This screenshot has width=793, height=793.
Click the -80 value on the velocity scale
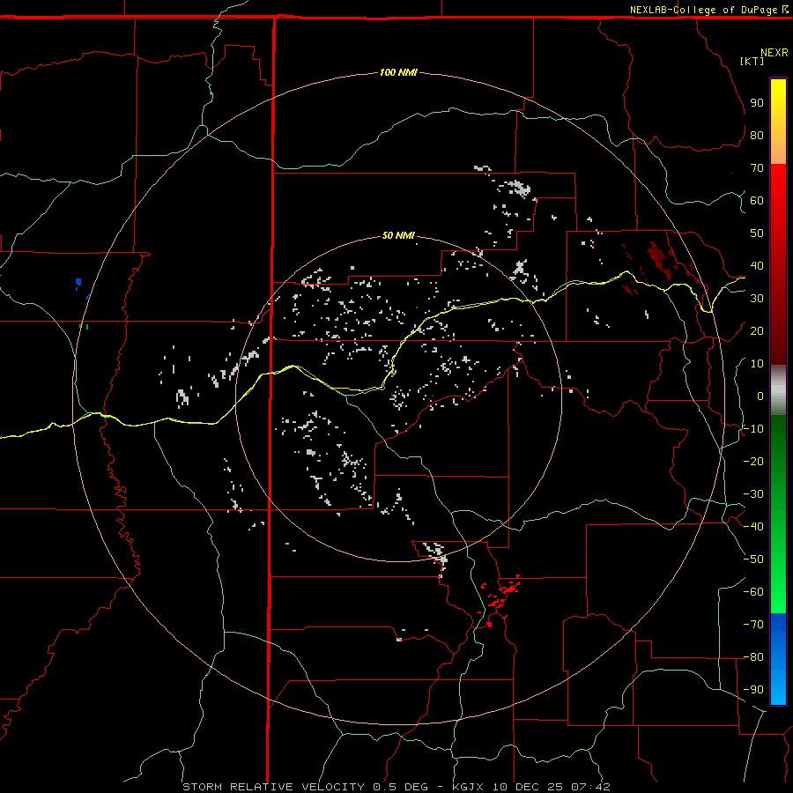(753, 657)
